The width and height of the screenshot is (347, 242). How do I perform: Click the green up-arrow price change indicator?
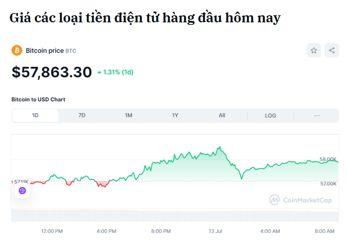99,72
